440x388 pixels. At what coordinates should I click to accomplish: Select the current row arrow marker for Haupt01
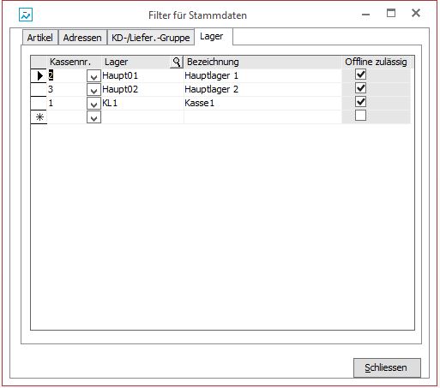(x=39, y=76)
